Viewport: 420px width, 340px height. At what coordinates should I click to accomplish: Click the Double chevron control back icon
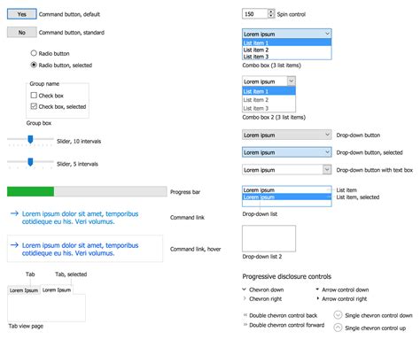[245, 315]
